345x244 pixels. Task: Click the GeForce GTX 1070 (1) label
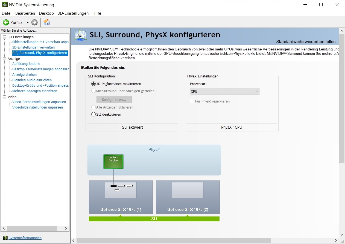(x=121, y=210)
